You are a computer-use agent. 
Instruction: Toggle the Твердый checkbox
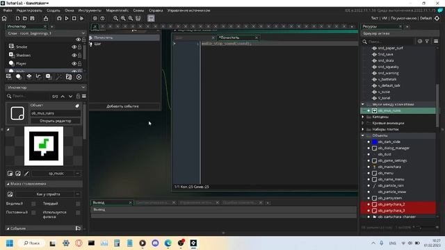coord(78,203)
